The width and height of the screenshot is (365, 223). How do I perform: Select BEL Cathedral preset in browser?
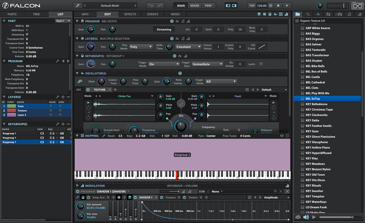click(x=315, y=82)
